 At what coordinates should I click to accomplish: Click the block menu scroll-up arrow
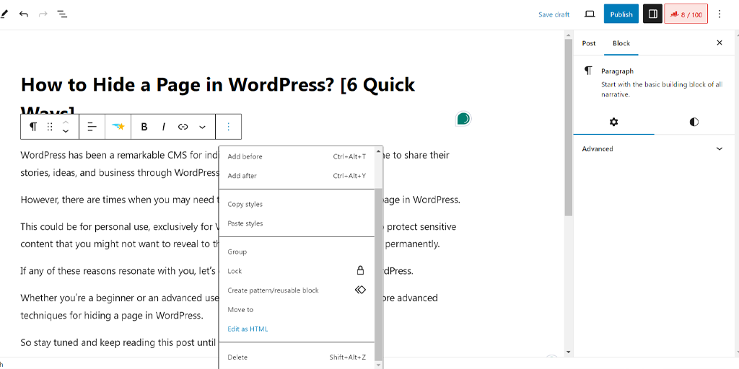point(378,151)
